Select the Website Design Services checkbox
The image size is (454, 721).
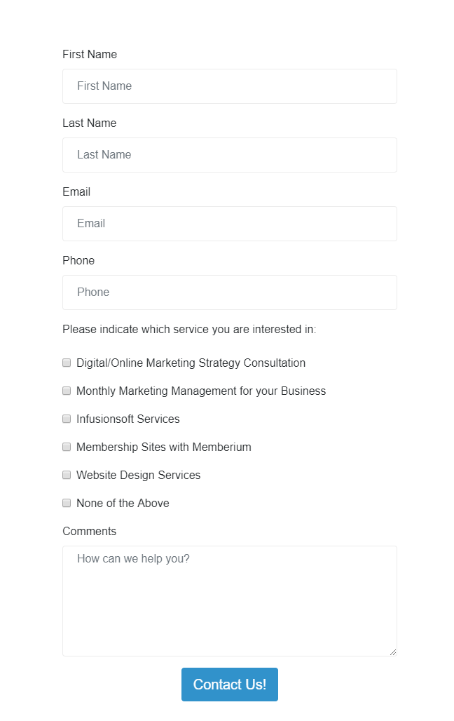click(x=67, y=475)
